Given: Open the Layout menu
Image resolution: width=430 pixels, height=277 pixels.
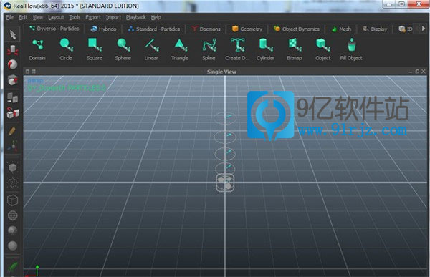Looking at the screenshot, I should (56, 17).
